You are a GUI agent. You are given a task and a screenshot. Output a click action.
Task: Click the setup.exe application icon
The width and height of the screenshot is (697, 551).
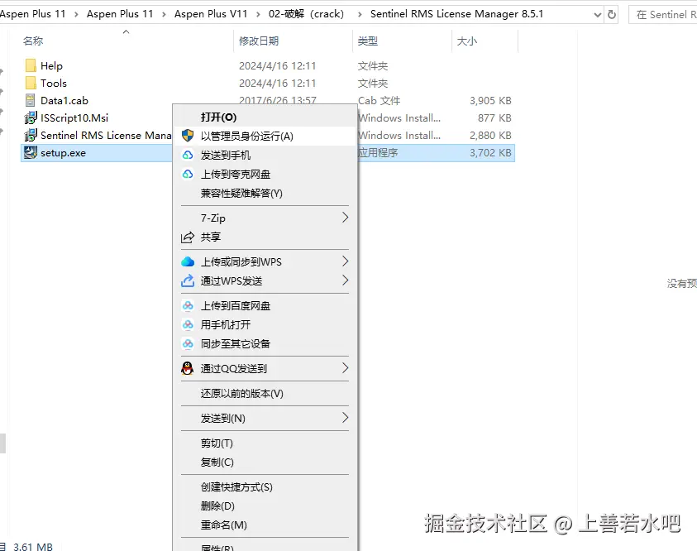pyautogui.click(x=31, y=152)
